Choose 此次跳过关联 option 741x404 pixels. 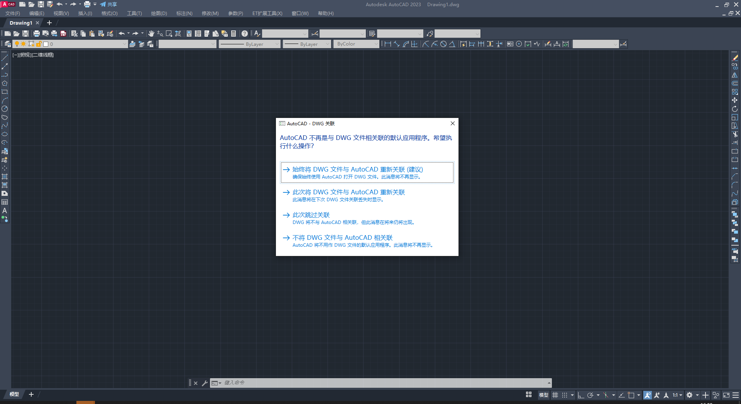pos(367,218)
